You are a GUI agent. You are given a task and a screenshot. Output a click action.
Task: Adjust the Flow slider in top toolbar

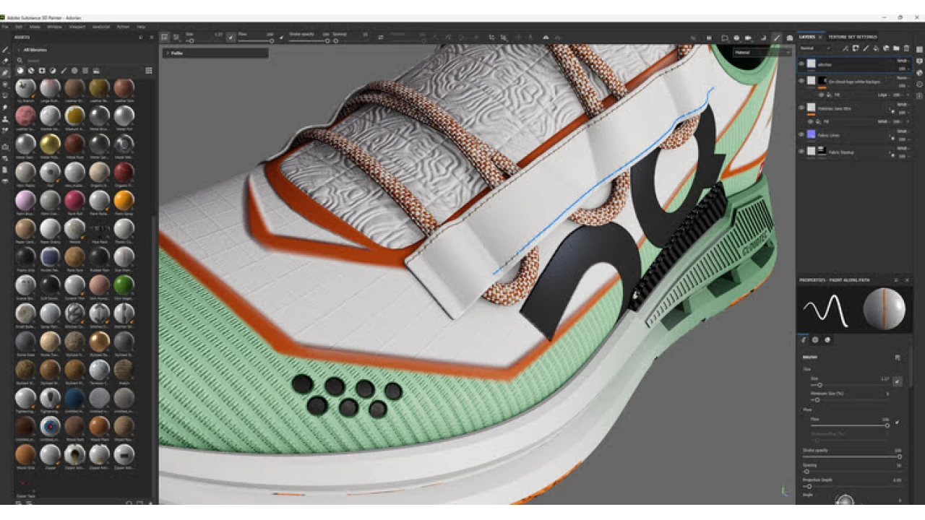tap(257, 40)
